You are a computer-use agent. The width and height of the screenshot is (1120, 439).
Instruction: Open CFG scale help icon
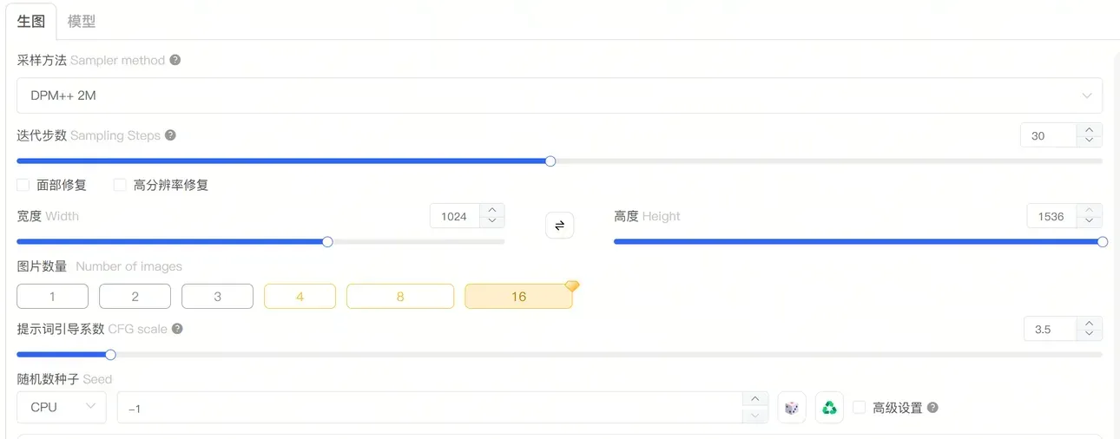coord(177,329)
